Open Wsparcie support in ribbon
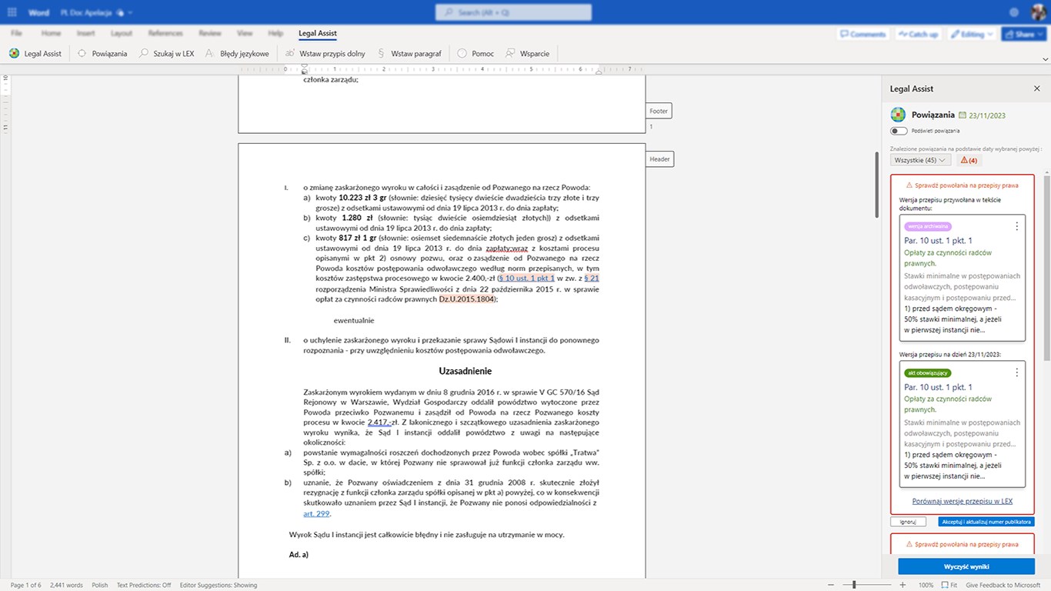This screenshot has width=1051, height=591. (527, 54)
